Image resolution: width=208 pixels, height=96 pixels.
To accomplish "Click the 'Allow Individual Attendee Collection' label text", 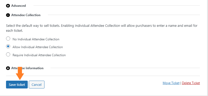I will 38,47.
